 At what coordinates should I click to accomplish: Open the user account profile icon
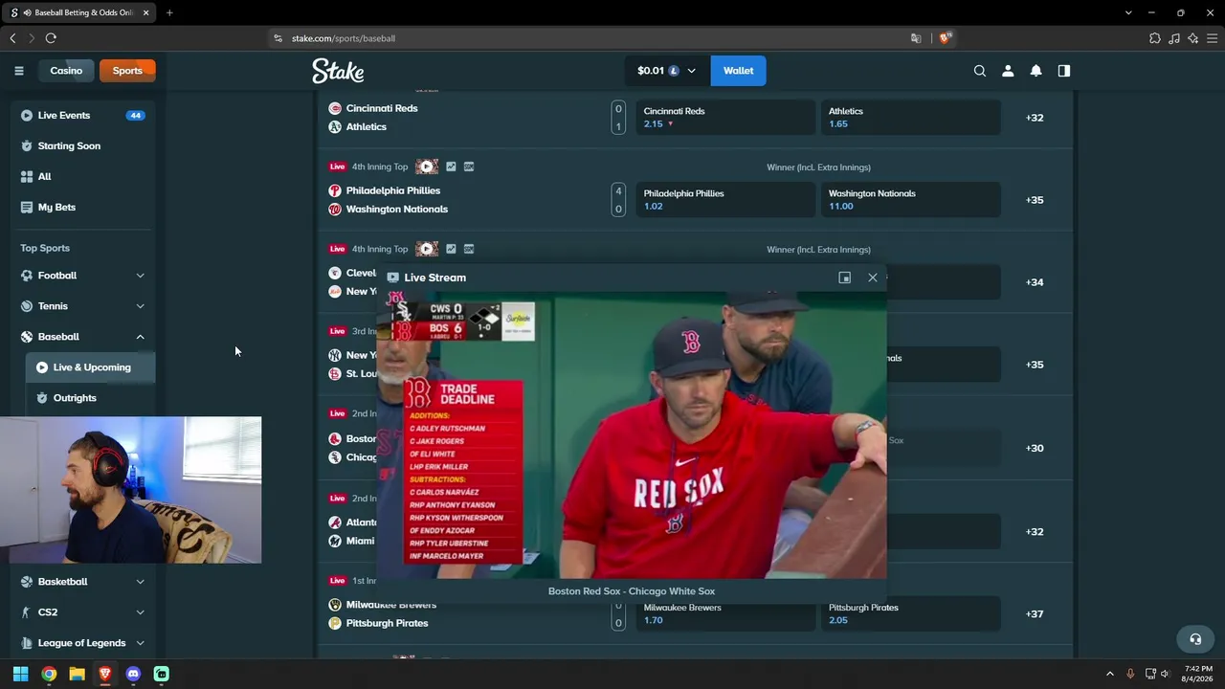tap(1008, 71)
